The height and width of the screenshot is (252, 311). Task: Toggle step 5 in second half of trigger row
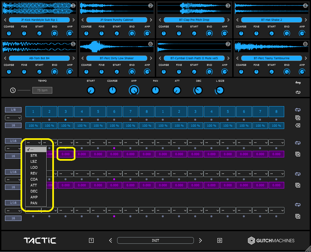point(228,112)
